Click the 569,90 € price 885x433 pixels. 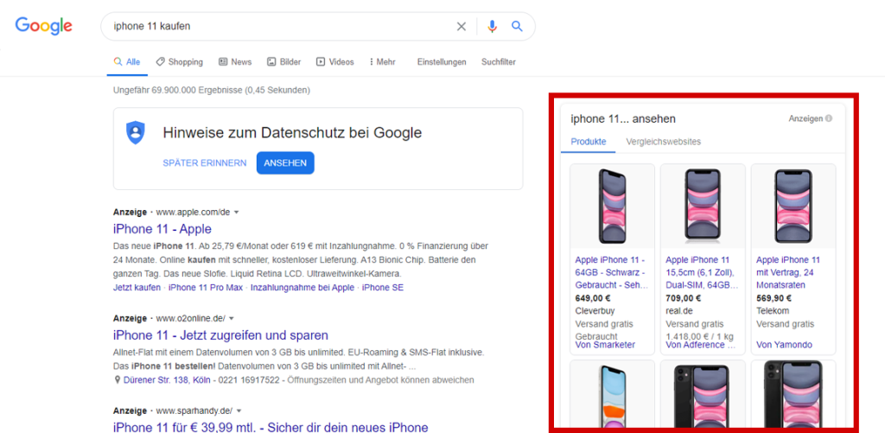[x=774, y=299]
